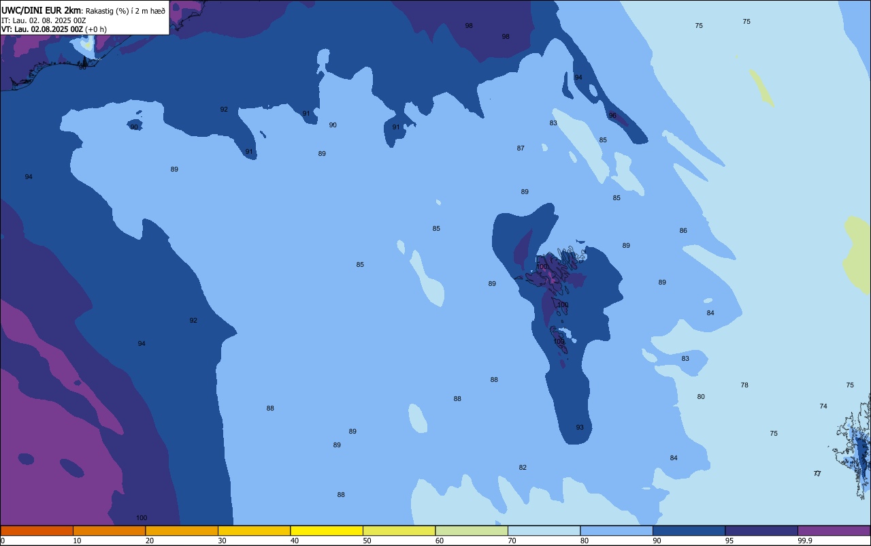Click the orange 10–20 legend segment

click(x=109, y=530)
